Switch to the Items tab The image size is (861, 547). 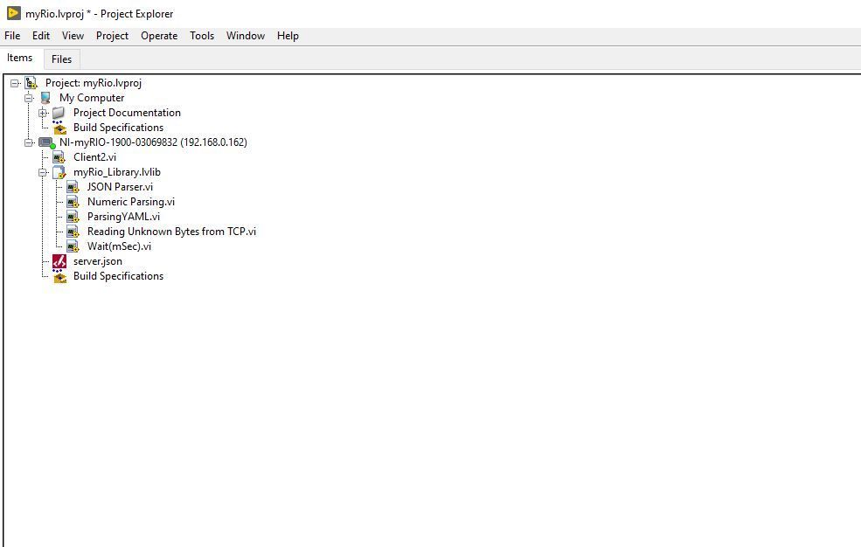pos(20,58)
